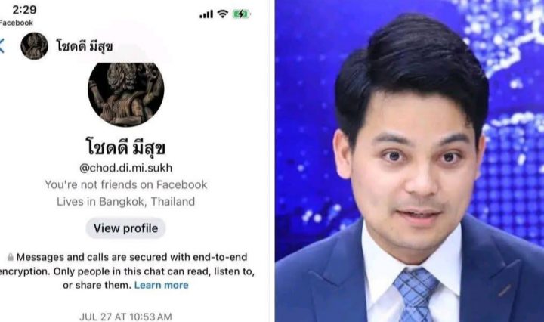
Task: Tap the Wi-Fi status icon
Action: pos(222,14)
